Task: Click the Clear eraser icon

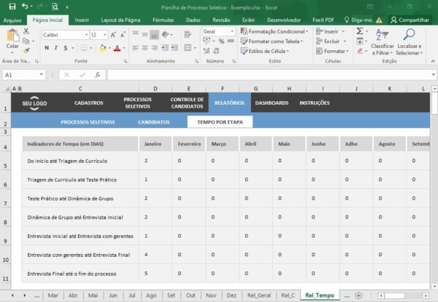Action: click(x=360, y=51)
